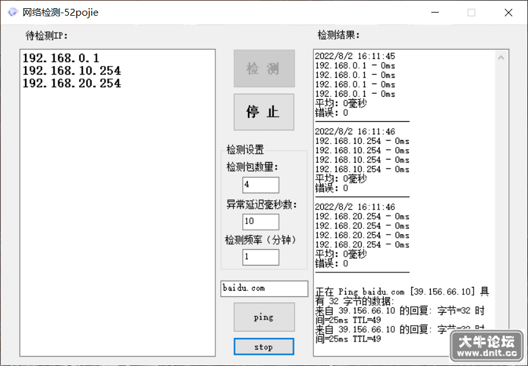Click timestamp 2022/8/2 16:11:45 in results
The width and height of the screenshot is (528, 366).
355,56
